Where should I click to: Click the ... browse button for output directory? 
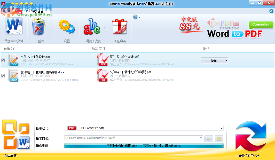[x=209, y=139]
